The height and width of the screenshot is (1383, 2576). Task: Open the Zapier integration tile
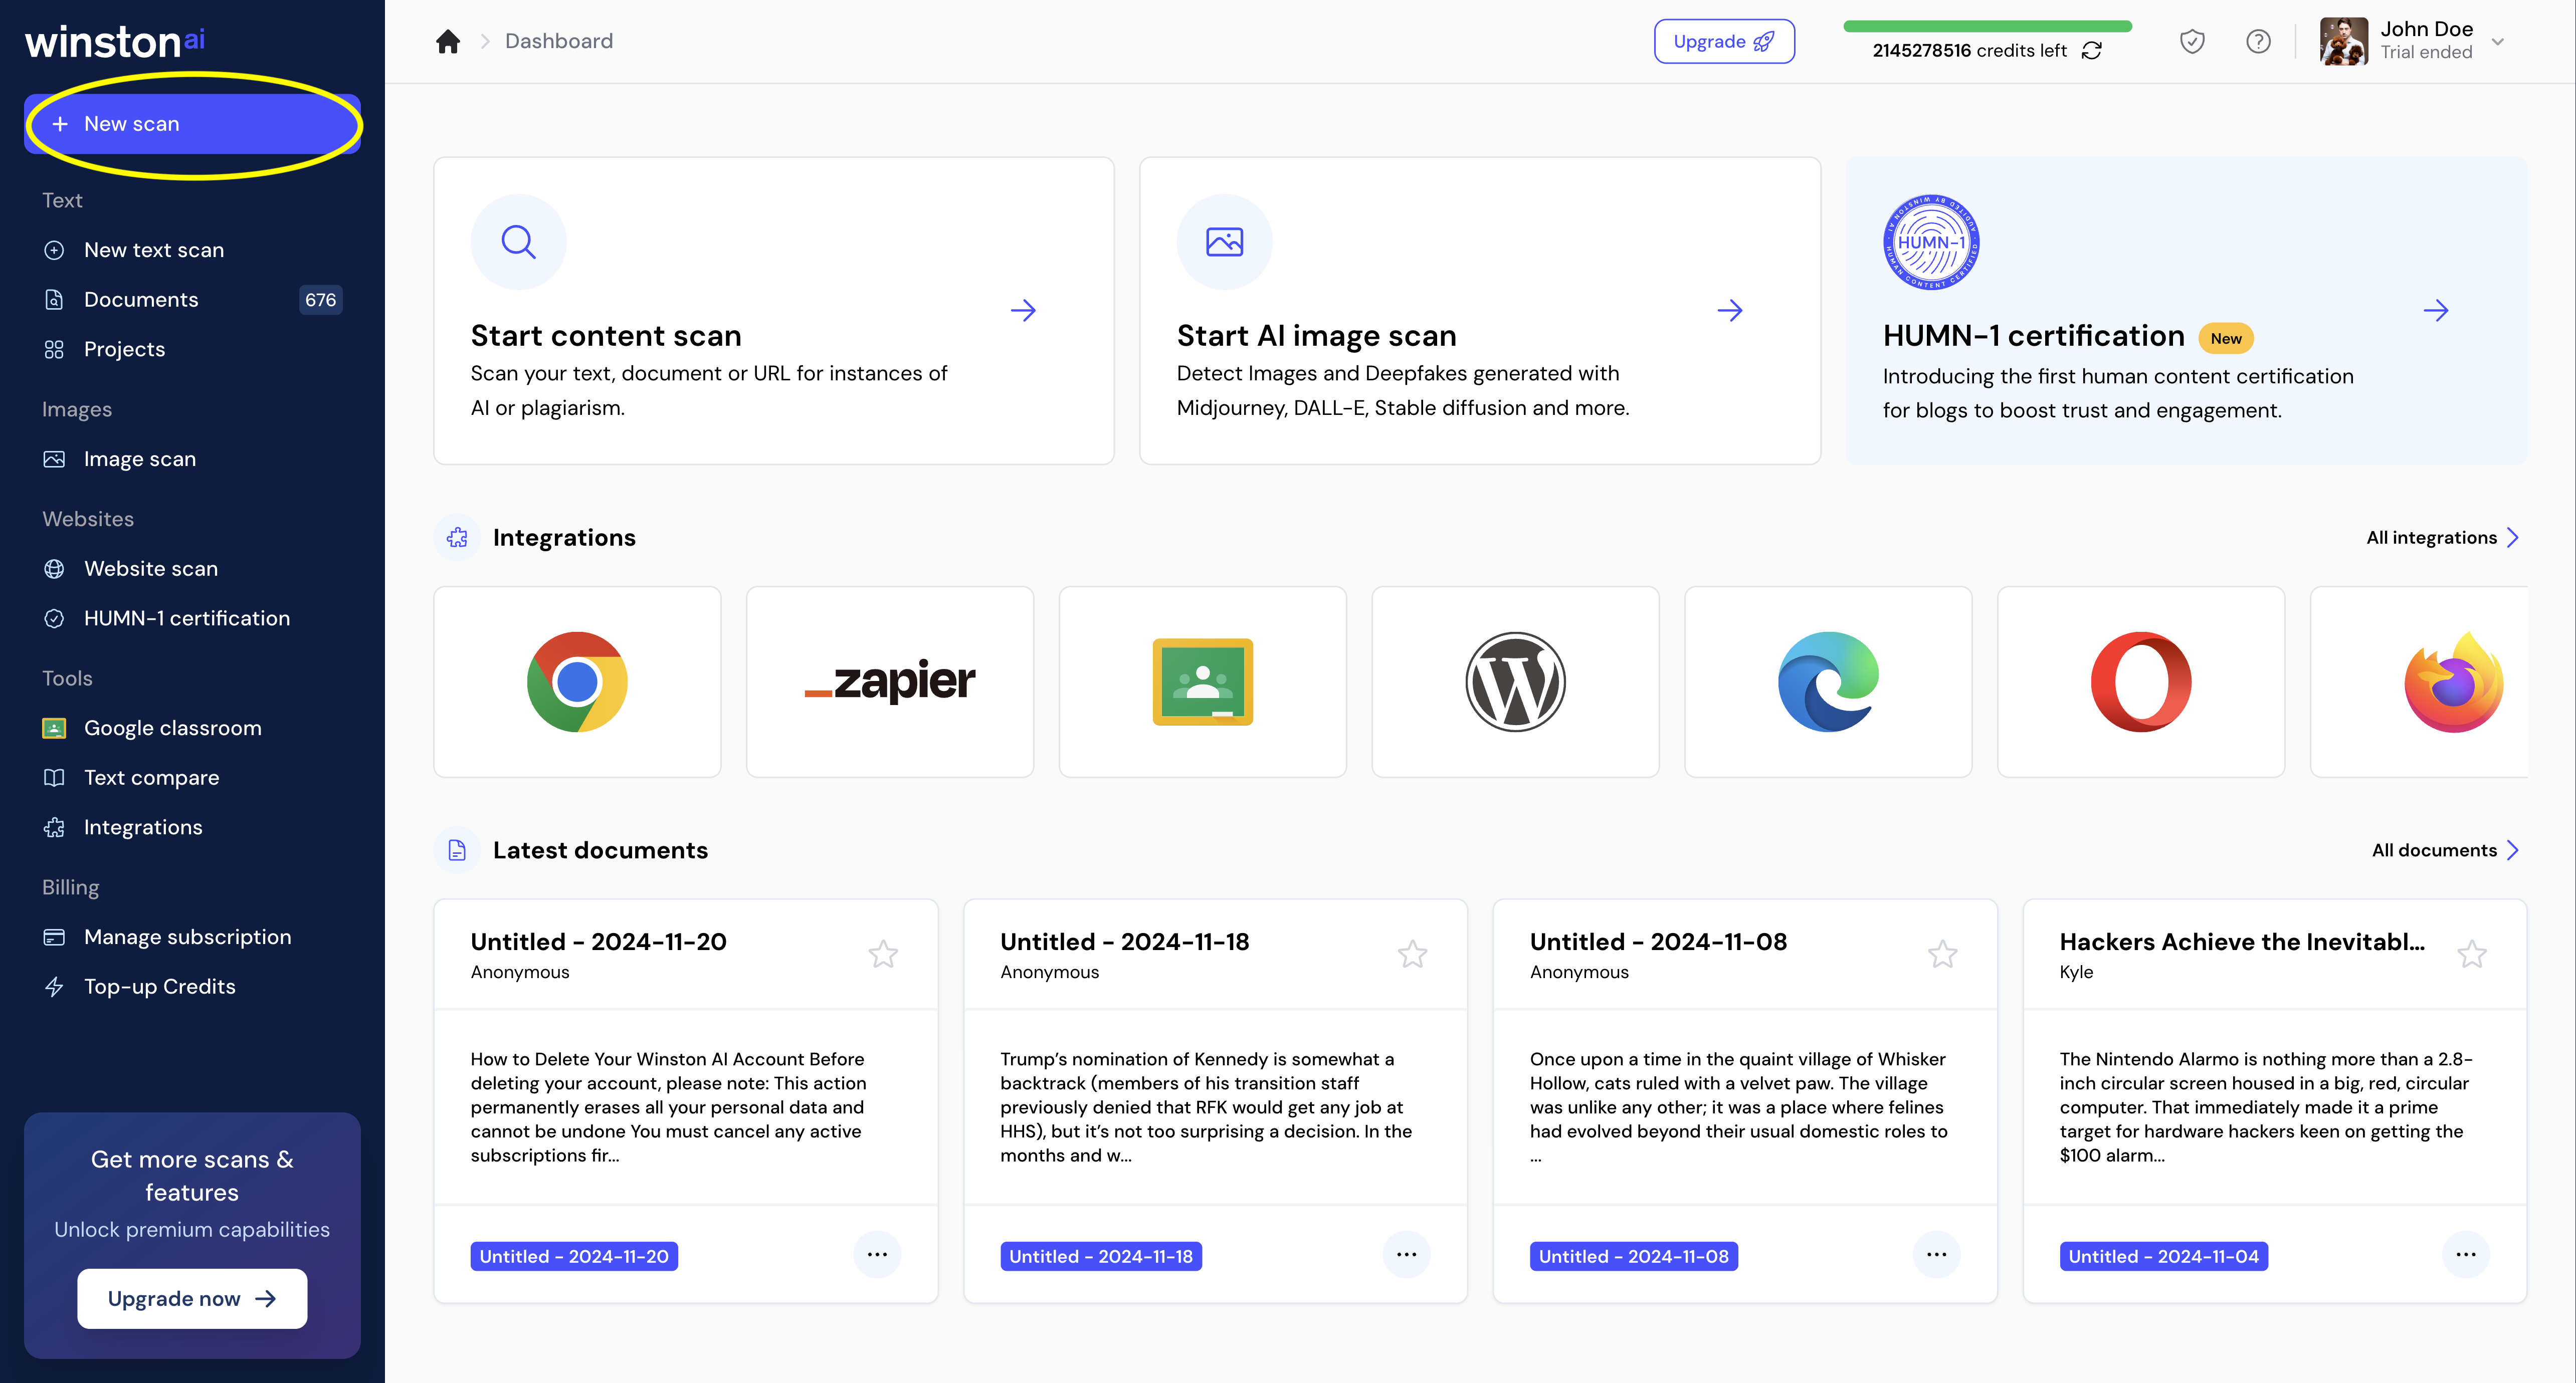[x=889, y=681]
